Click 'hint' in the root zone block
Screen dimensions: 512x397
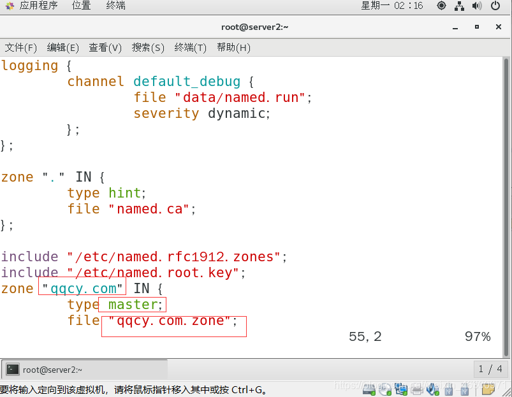pos(125,193)
